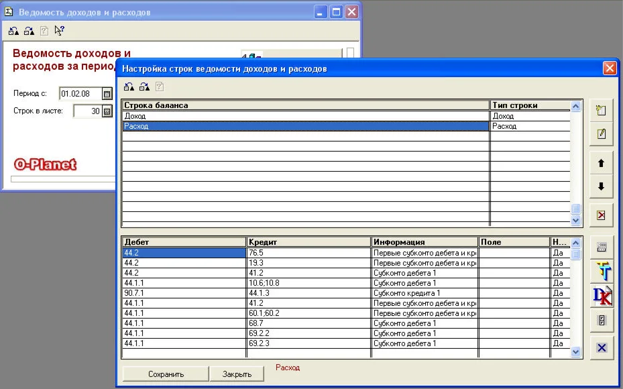The height and width of the screenshot is (389, 623).
Task: Click the Кредит column header
Action: tap(308, 241)
